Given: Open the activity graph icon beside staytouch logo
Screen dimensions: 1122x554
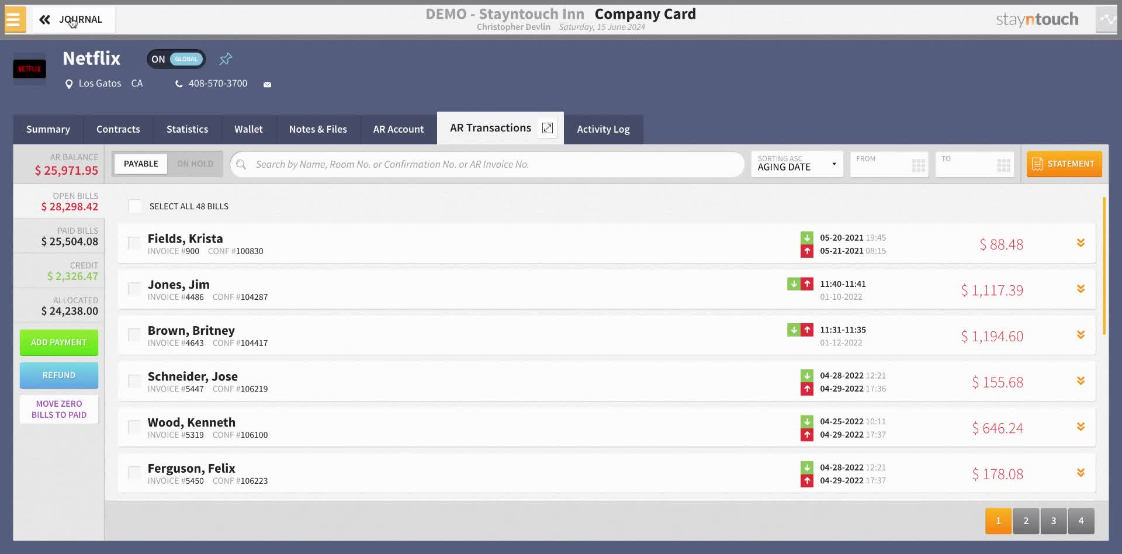Looking at the screenshot, I should [1107, 19].
